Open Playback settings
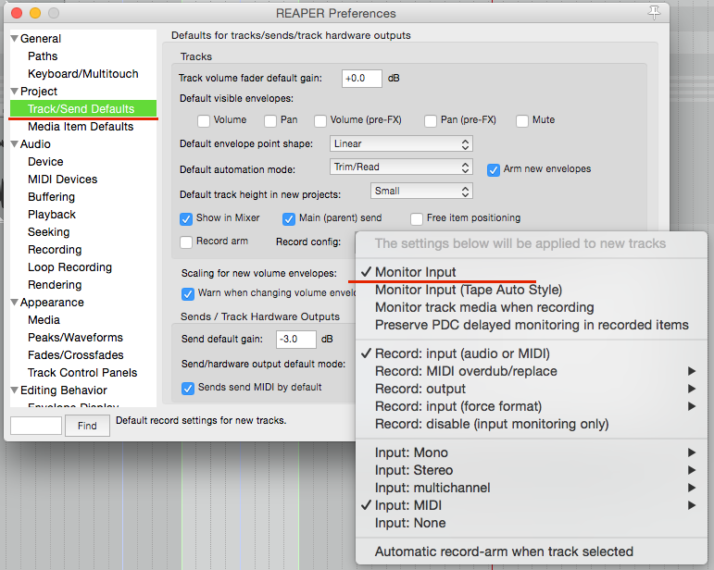 pos(52,215)
